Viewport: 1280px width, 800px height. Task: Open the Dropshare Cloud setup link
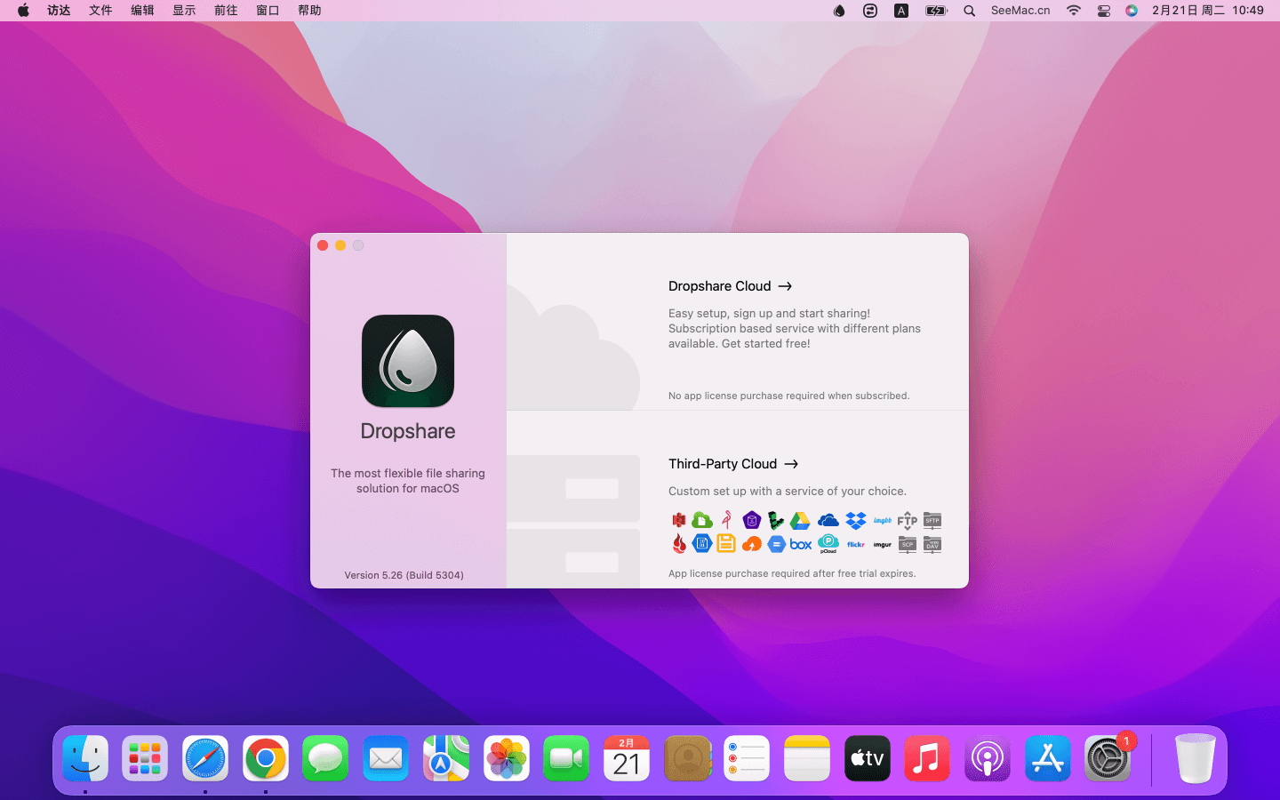[x=730, y=286]
